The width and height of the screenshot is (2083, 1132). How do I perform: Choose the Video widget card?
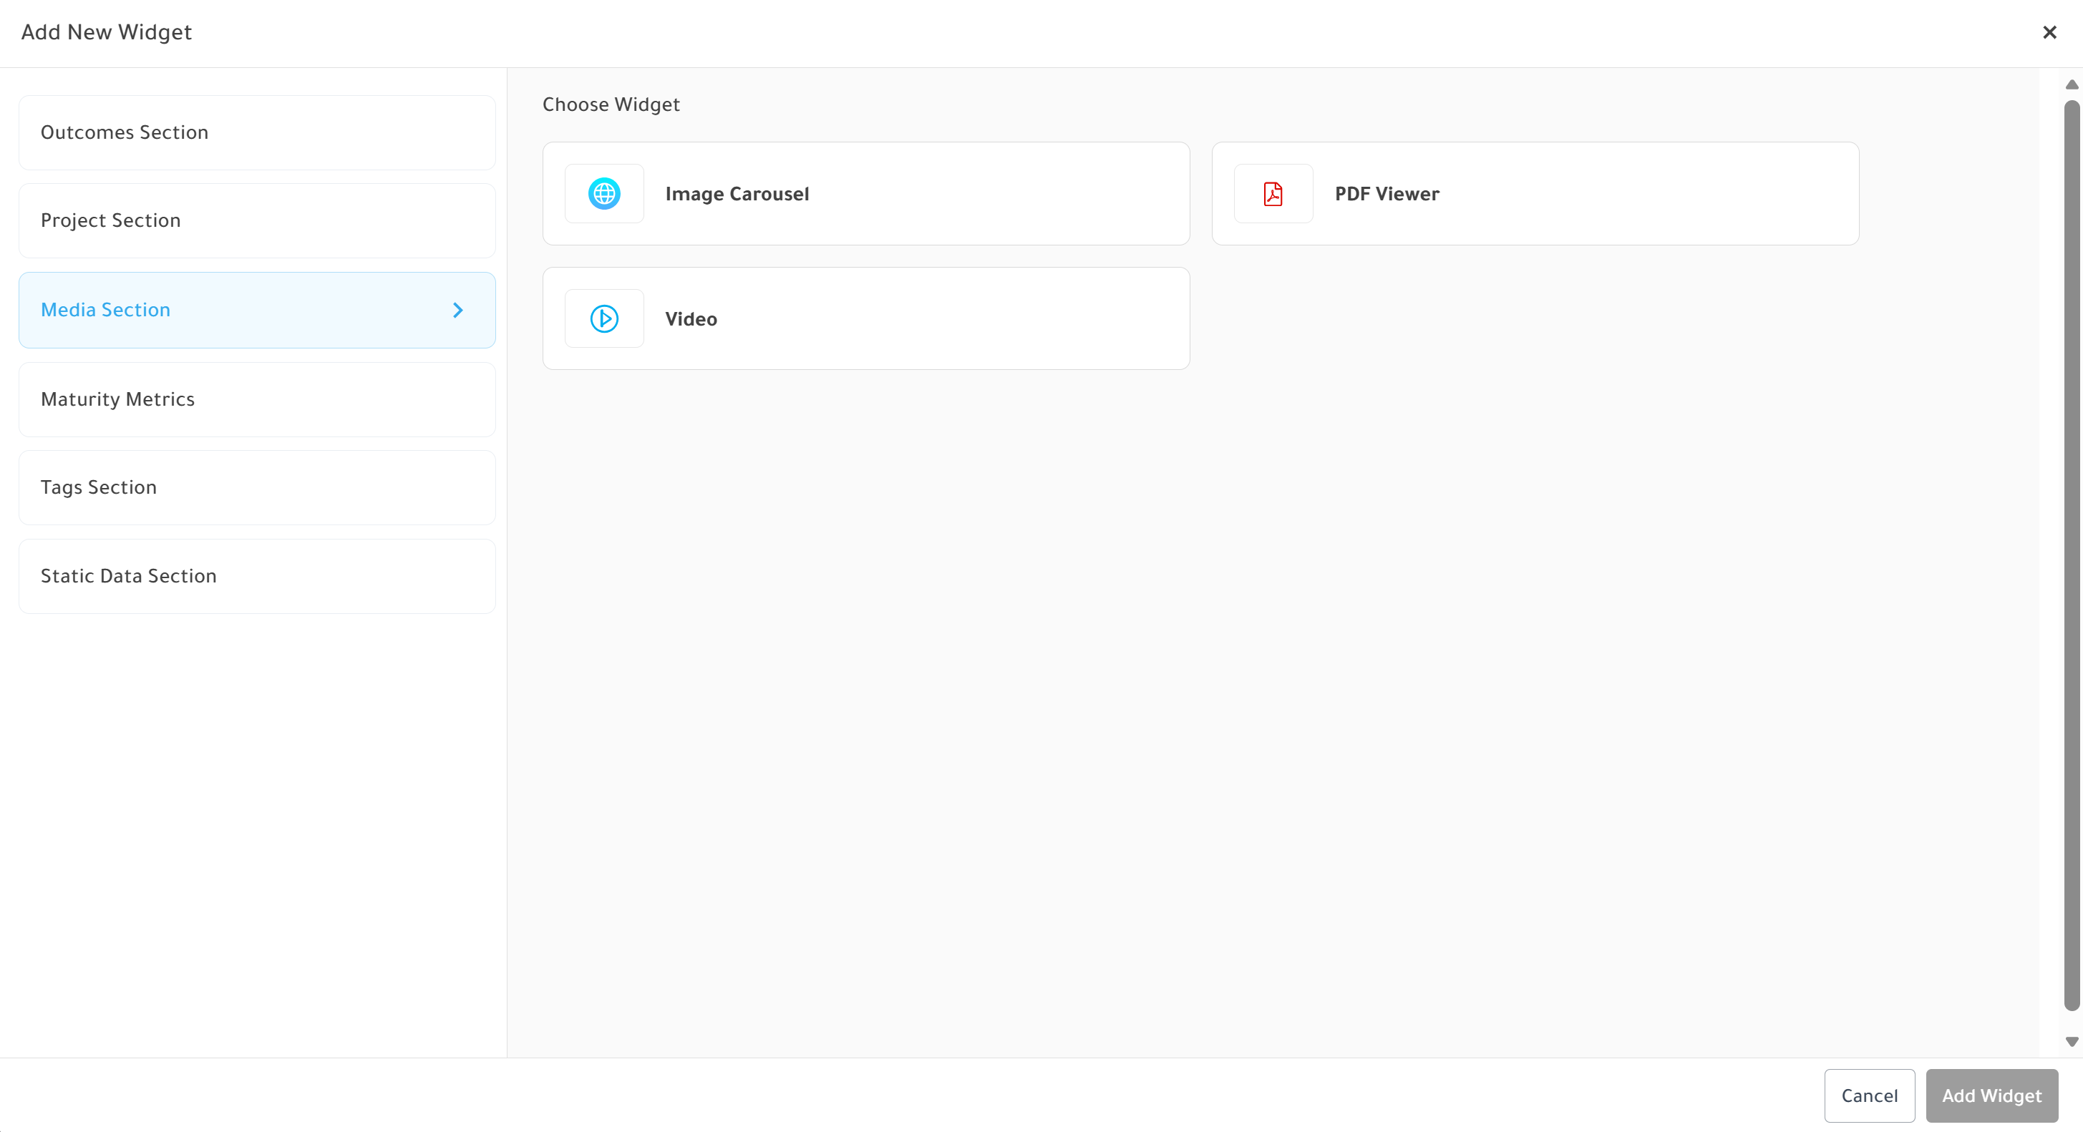(866, 318)
